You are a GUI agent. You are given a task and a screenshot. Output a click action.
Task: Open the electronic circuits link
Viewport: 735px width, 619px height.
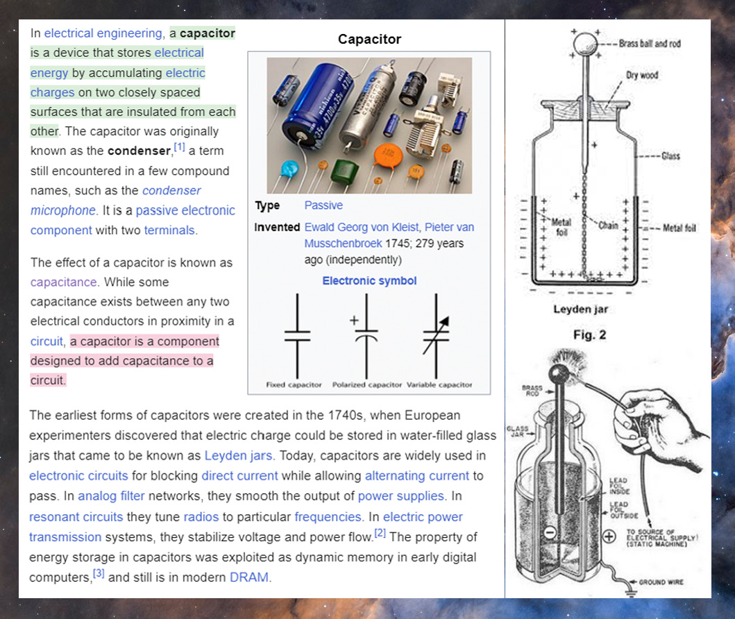click(78, 475)
